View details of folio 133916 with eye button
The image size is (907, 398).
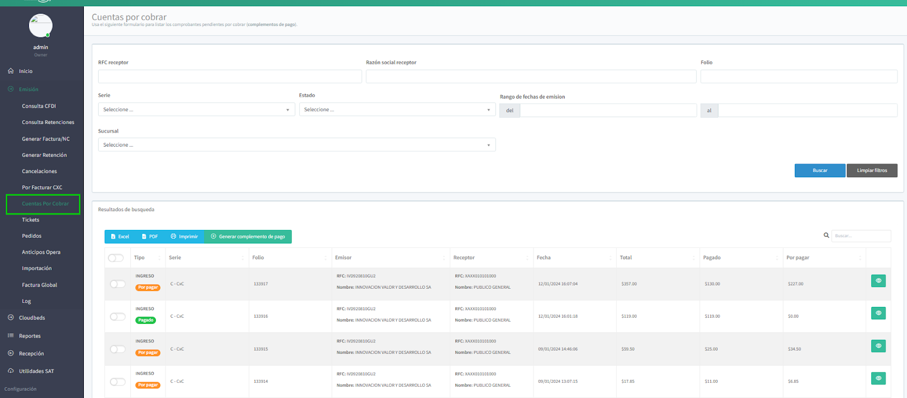(878, 313)
